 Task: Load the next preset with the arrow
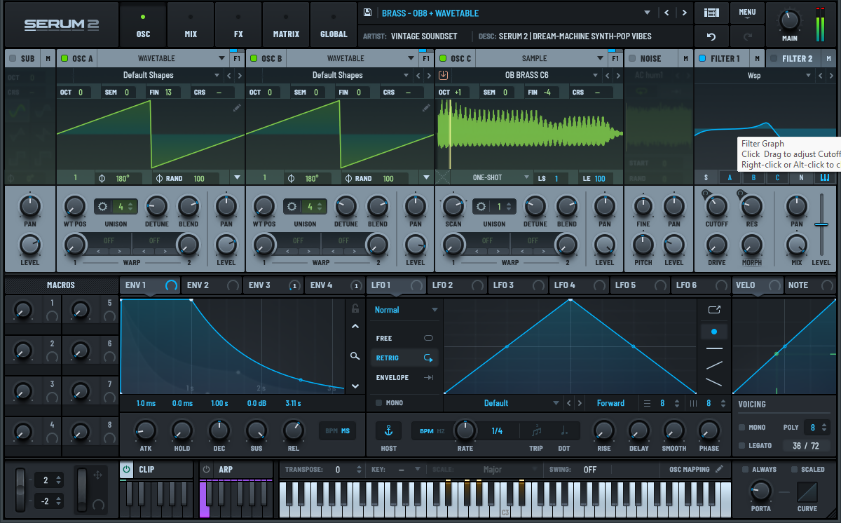click(684, 13)
